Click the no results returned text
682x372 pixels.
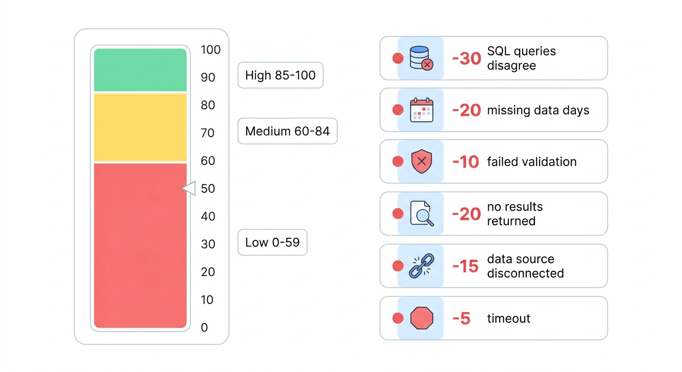click(x=514, y=214)
